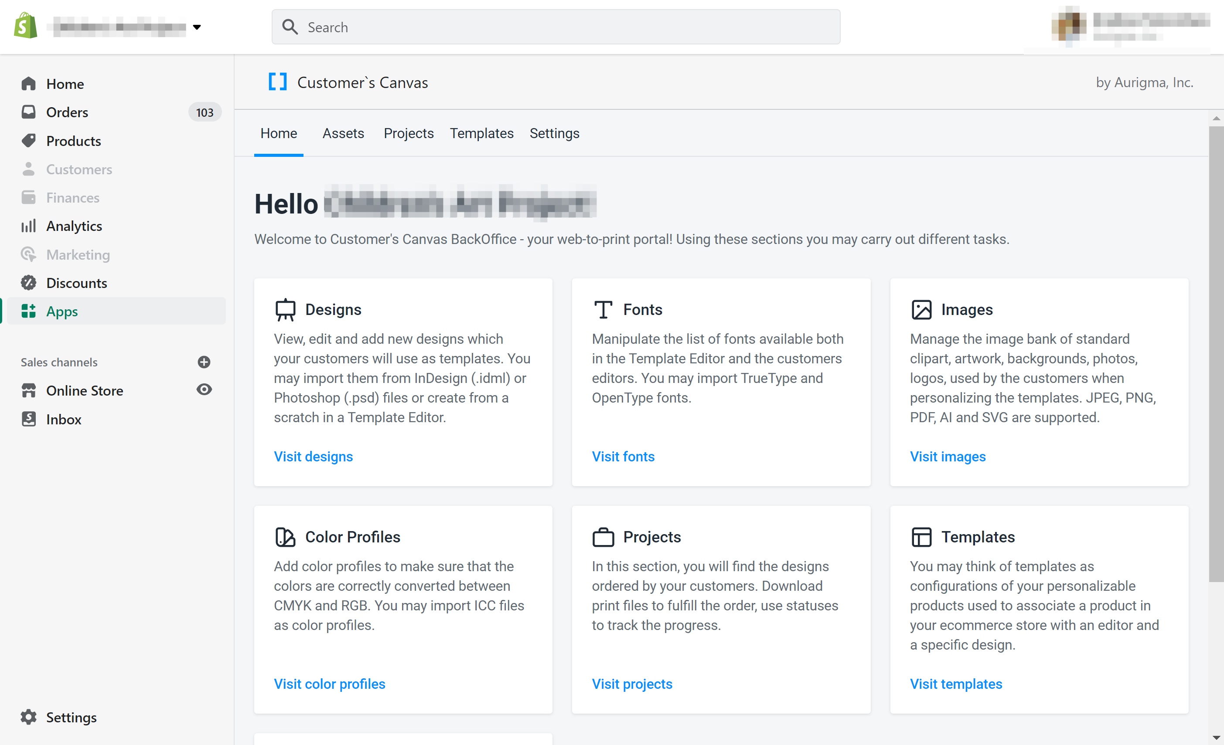Visit the templates section link

point(955,683)
